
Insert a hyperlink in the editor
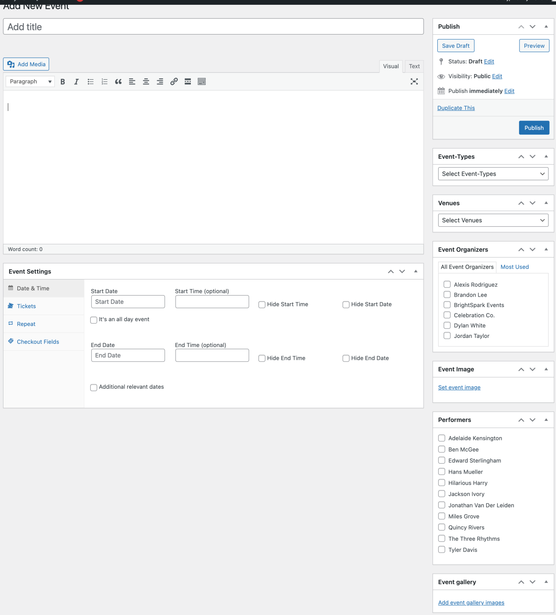[174, 81]
